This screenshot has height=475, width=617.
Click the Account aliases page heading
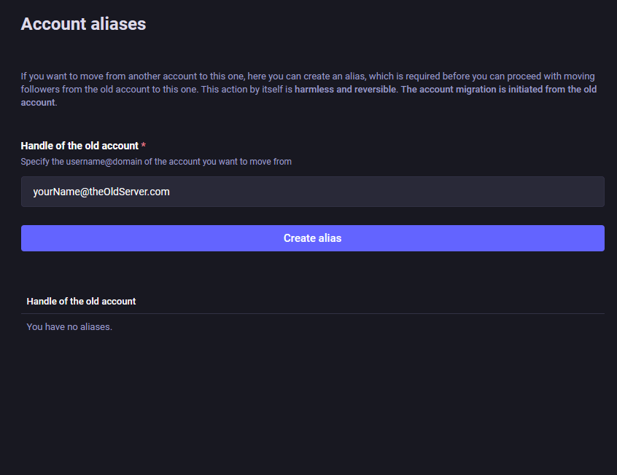pos(83,24)
